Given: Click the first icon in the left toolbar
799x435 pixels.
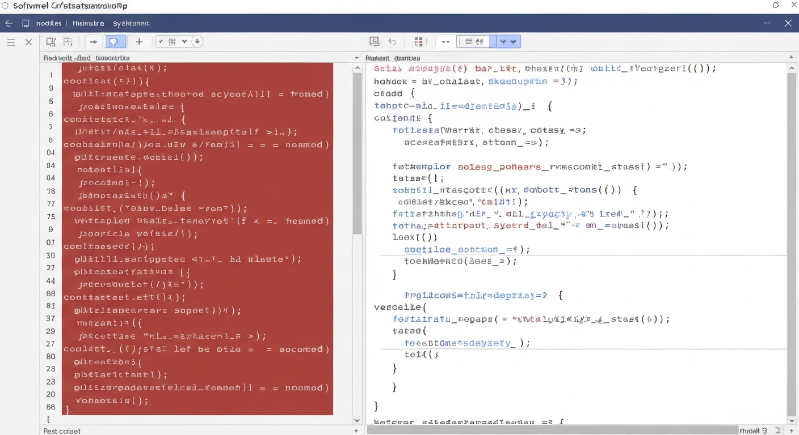Looking at the screenshot, I should (51, 42).
